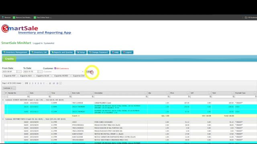Collapse the first customer group row
This screenshot has height=144, width=257.
tap(3, 100)
